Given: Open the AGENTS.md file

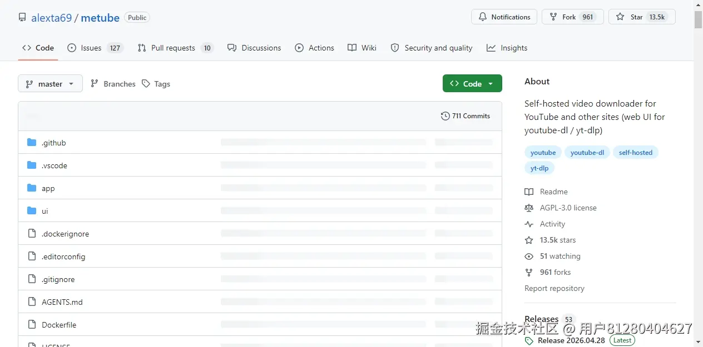Looking at the screenshot, I should pyautogui.click(x=62, y=302).
